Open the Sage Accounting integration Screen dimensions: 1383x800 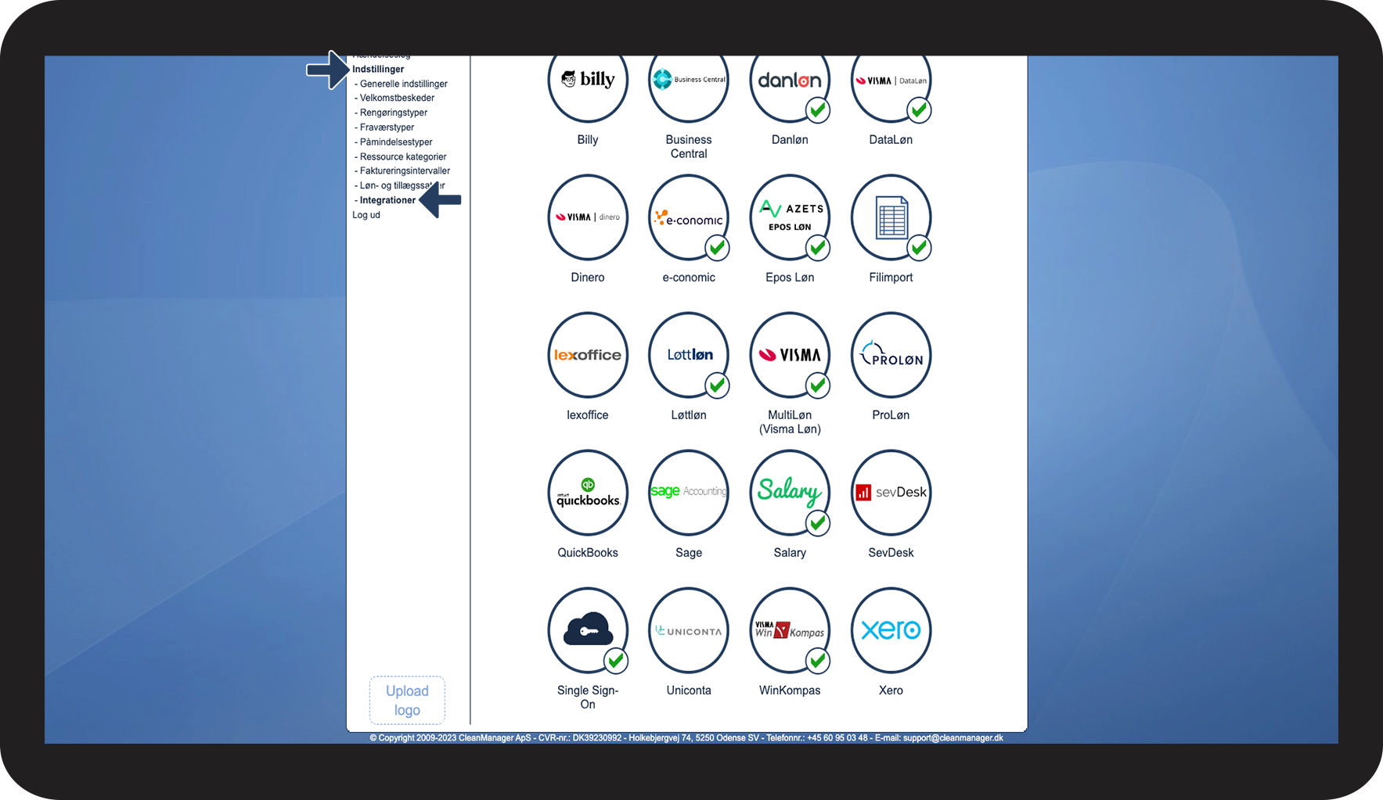tap(689, 493)
